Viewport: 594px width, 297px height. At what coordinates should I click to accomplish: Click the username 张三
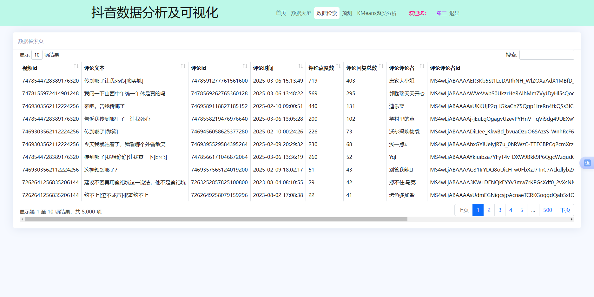pyautogui.click(x=441, y=13)
